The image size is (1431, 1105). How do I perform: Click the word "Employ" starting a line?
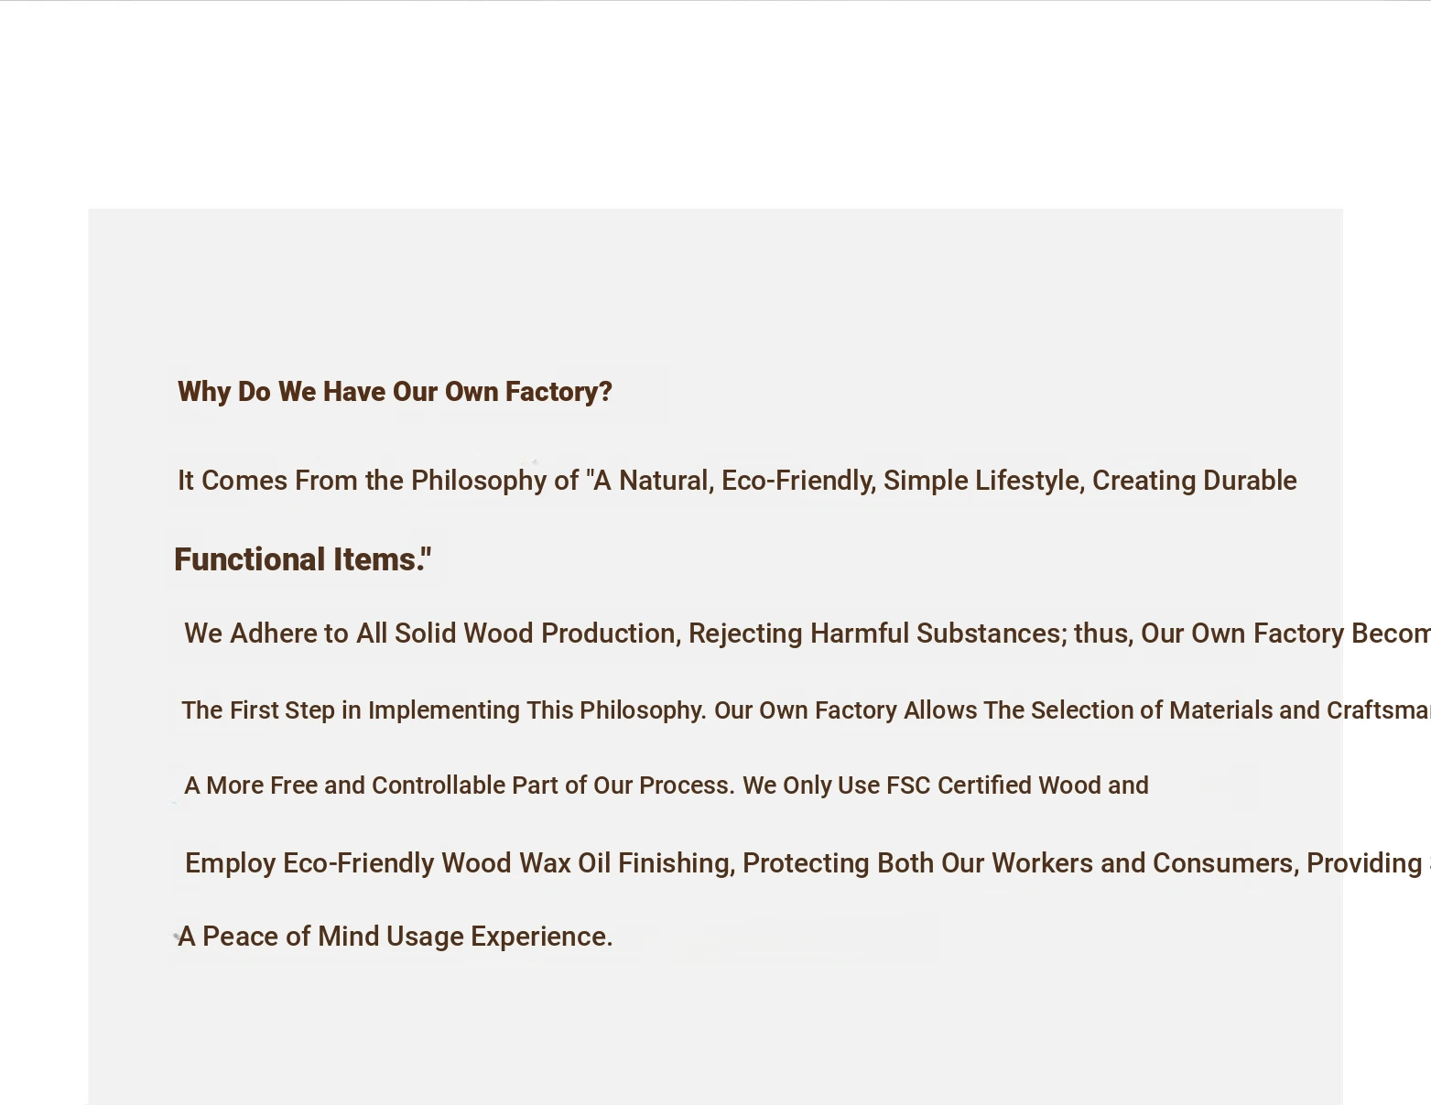(231, 863)
